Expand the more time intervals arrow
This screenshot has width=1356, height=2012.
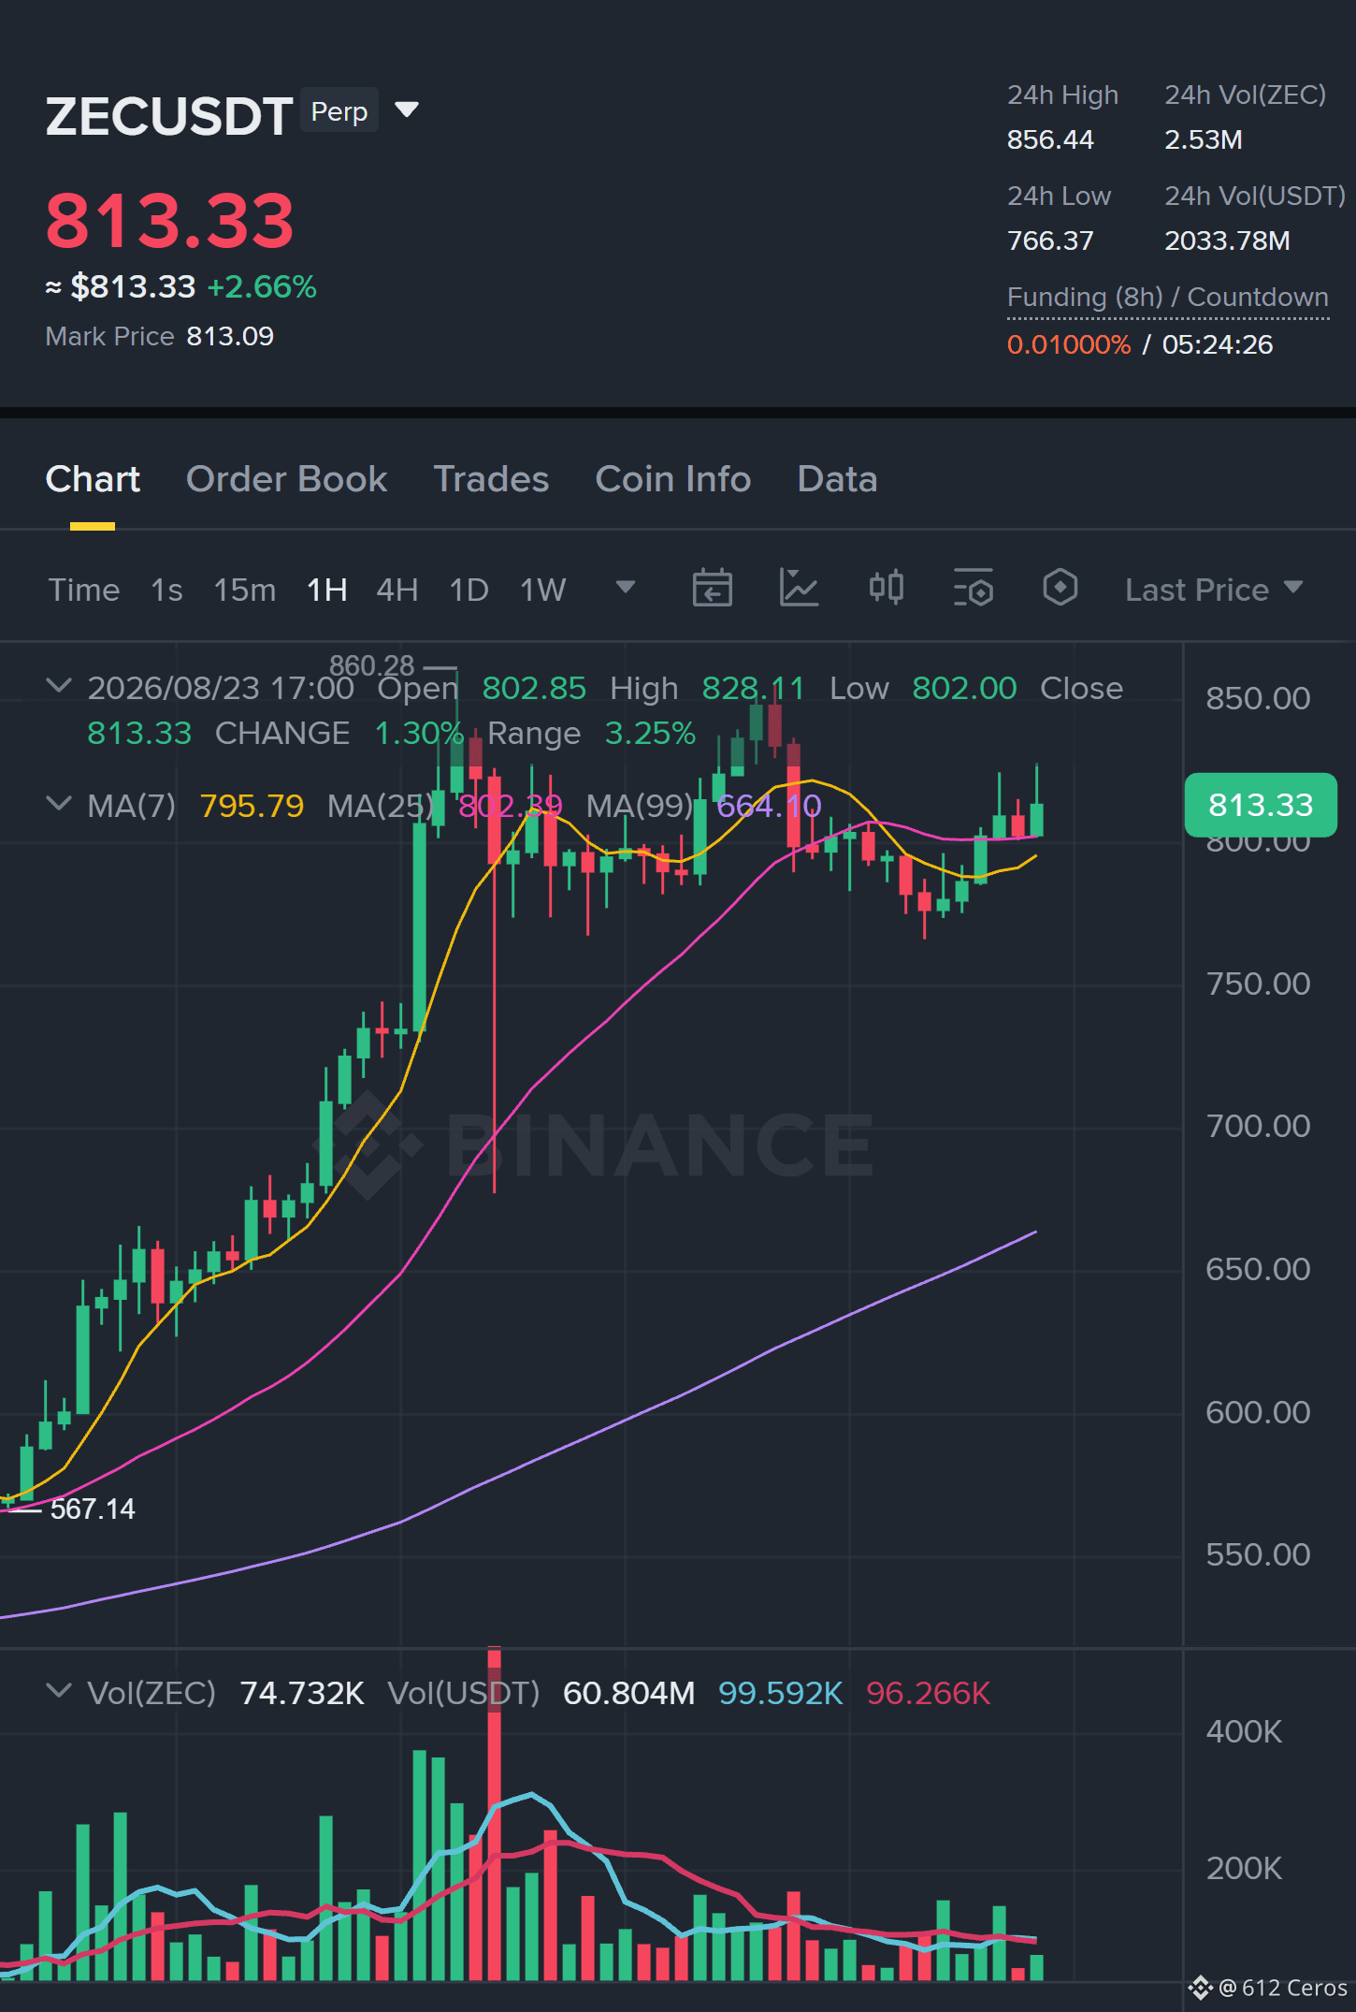click(x=625, y=588)
